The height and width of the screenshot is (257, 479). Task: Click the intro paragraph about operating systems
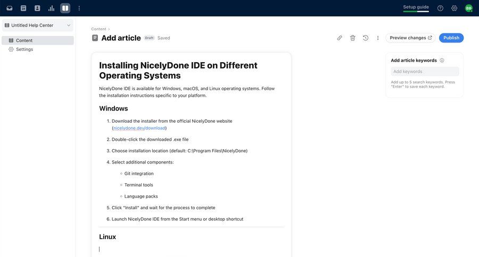[x=187, y=92]
